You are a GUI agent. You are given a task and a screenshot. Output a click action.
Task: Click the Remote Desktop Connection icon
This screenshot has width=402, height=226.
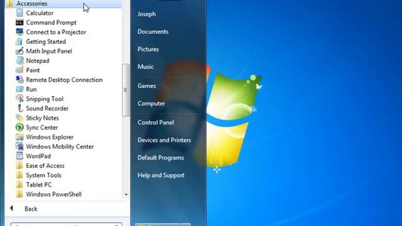(19, 80)
